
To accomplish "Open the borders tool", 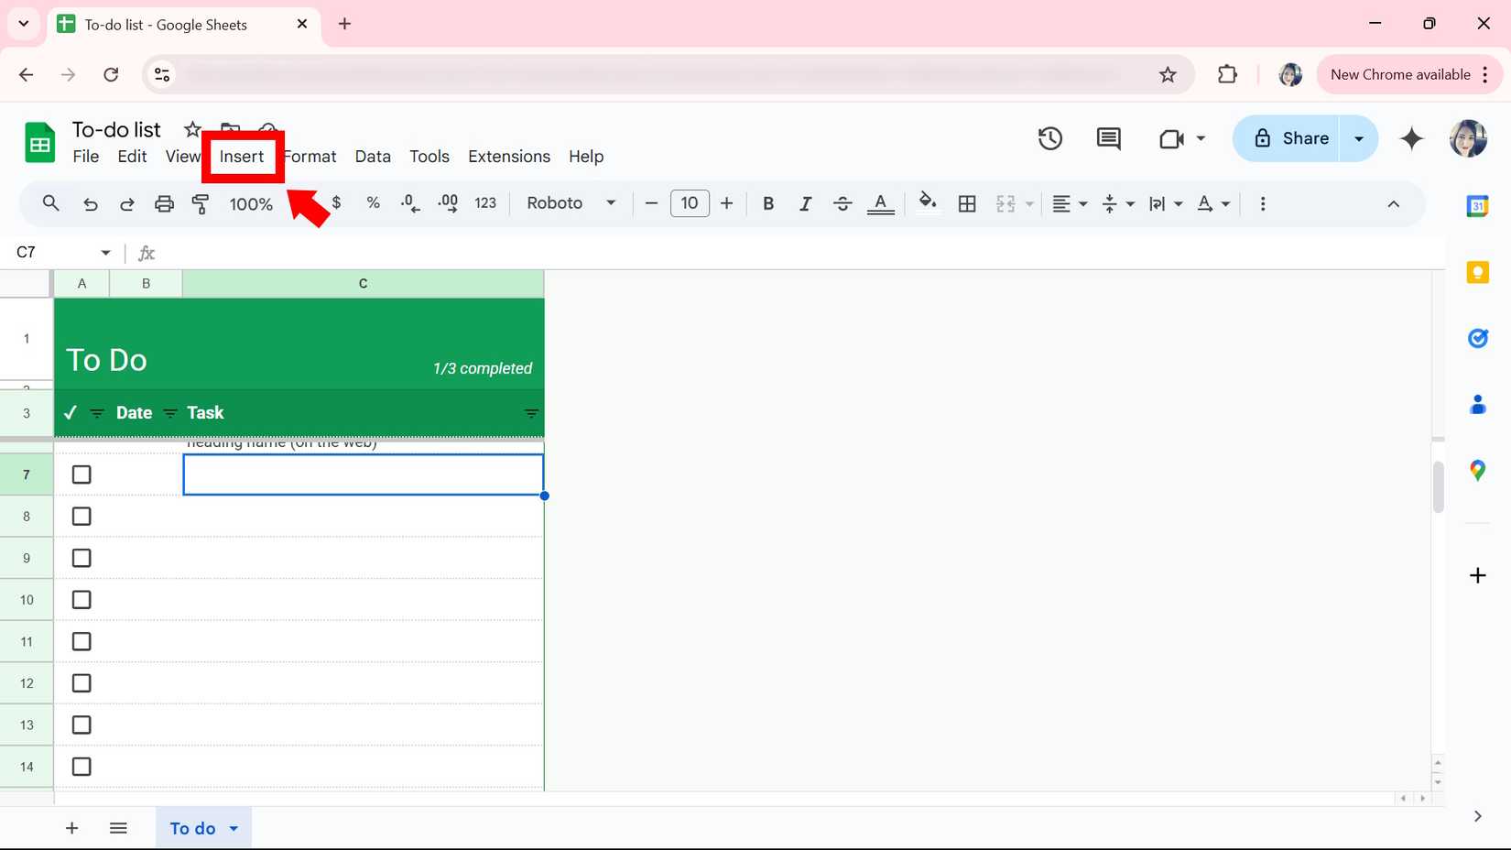I will [x=966, y=203].
